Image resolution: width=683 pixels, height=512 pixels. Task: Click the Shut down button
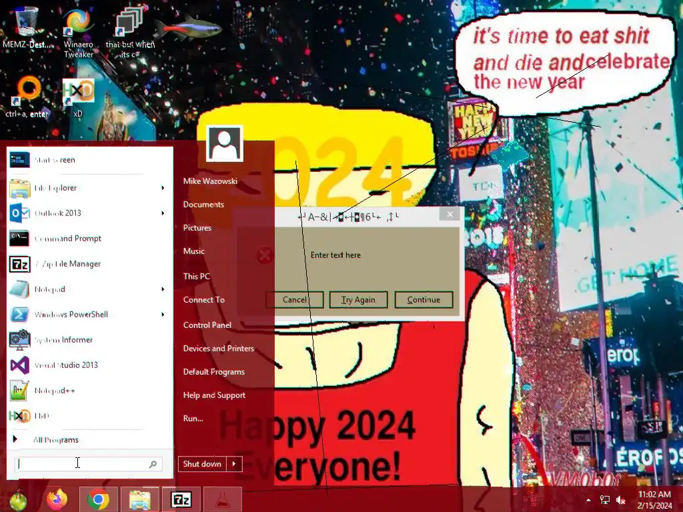click(x=203, y=464)
